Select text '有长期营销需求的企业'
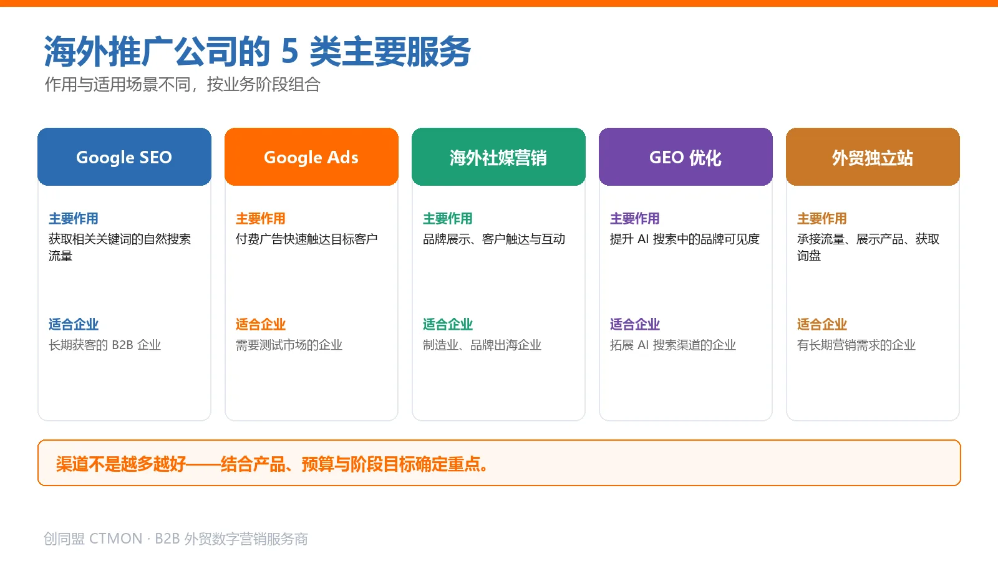 click(856, 345)
